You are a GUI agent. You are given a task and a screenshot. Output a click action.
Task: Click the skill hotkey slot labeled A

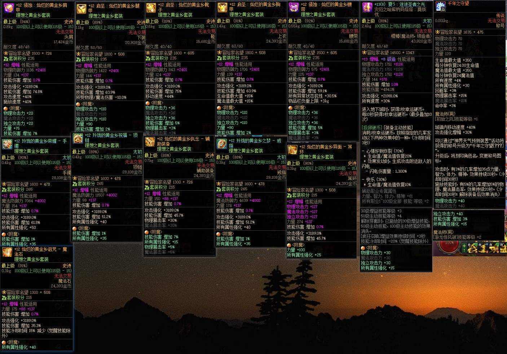pyautogui.click(x=472, y=248)
